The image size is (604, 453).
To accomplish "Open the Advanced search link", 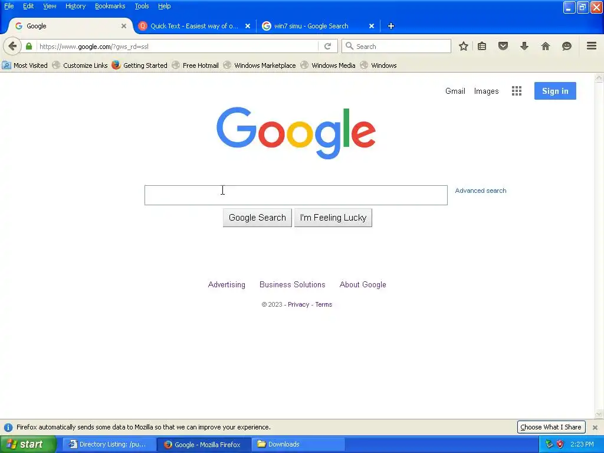I will [x=481, y=191].
